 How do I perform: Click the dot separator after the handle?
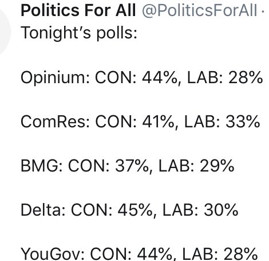pyautogui.click(x=263, y=11)
